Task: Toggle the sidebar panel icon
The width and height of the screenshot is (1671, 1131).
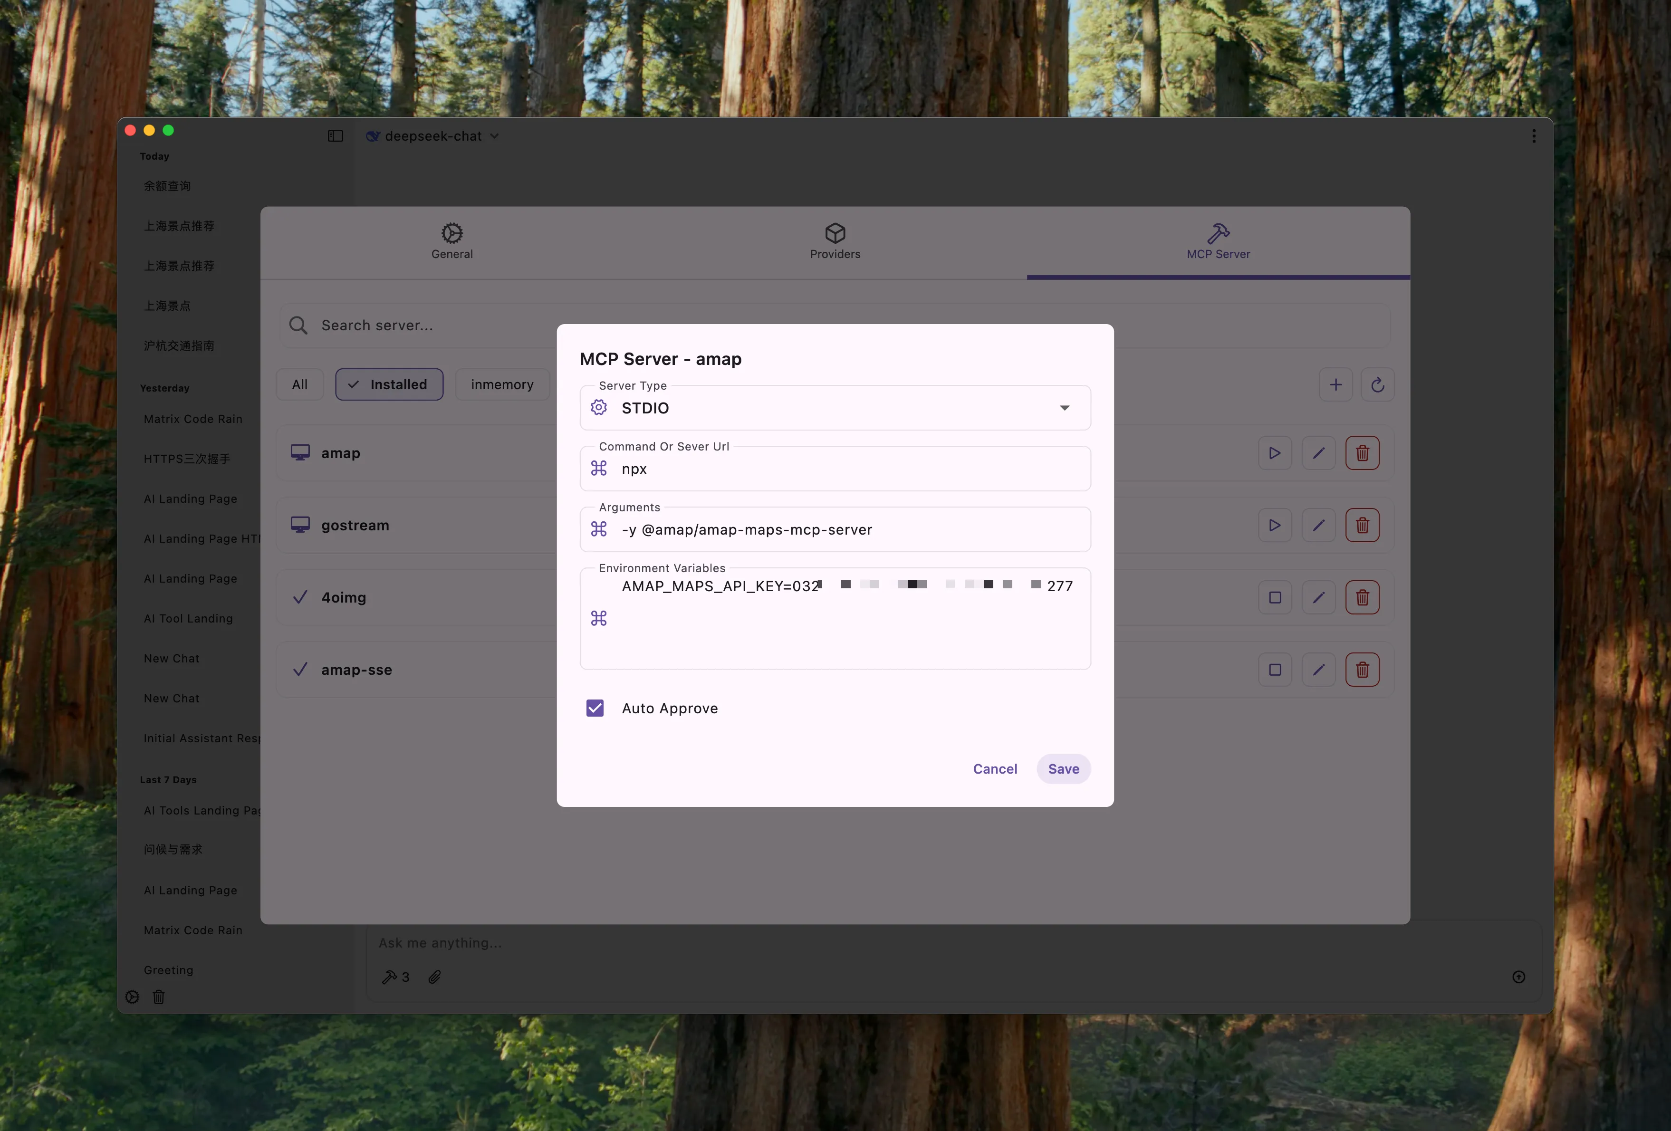Action: click(x=335, y=136)
